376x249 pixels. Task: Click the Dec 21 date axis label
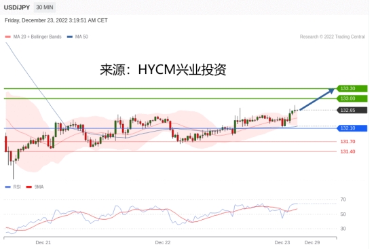43,242
